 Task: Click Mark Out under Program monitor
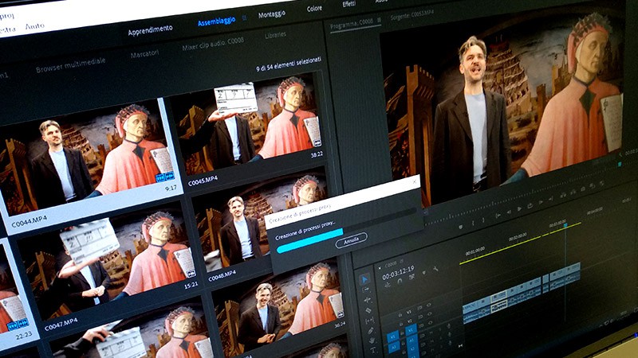483,220
